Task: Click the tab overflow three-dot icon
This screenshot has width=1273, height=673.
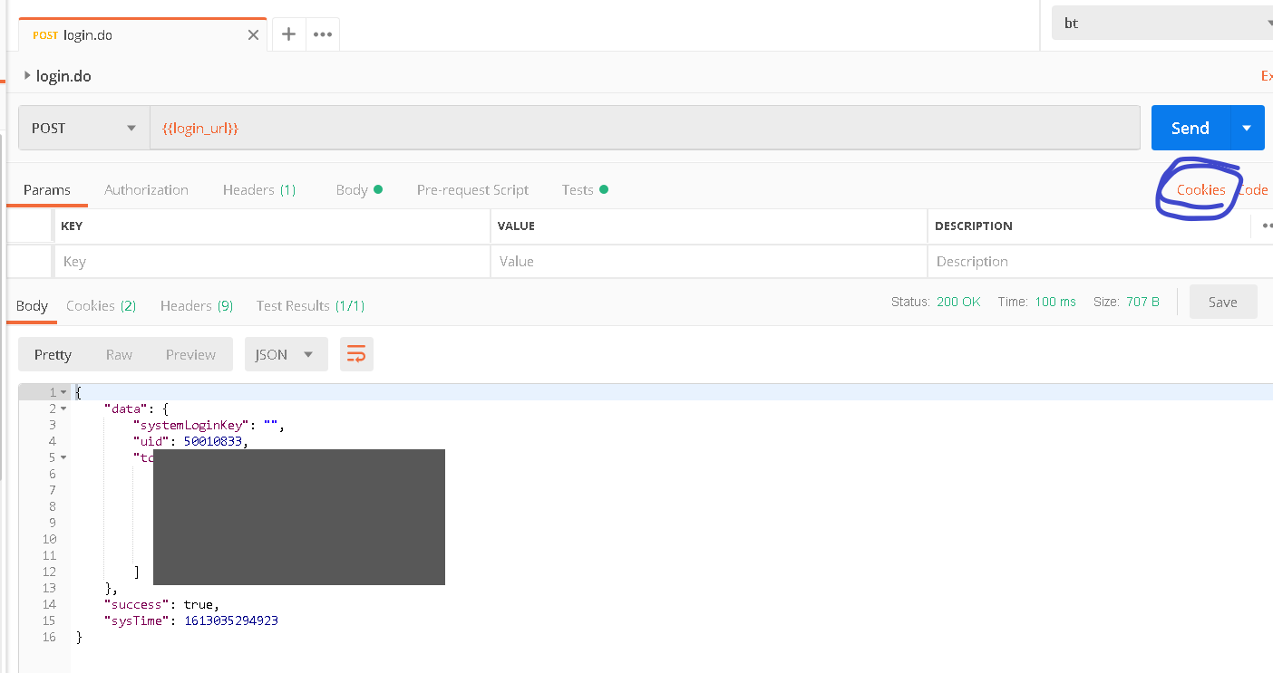Action: click(x=323, y=34)
